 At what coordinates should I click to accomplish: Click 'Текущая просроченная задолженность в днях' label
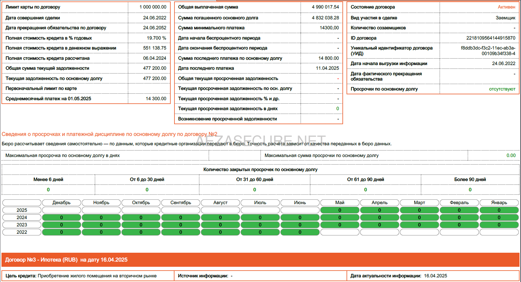228,109
